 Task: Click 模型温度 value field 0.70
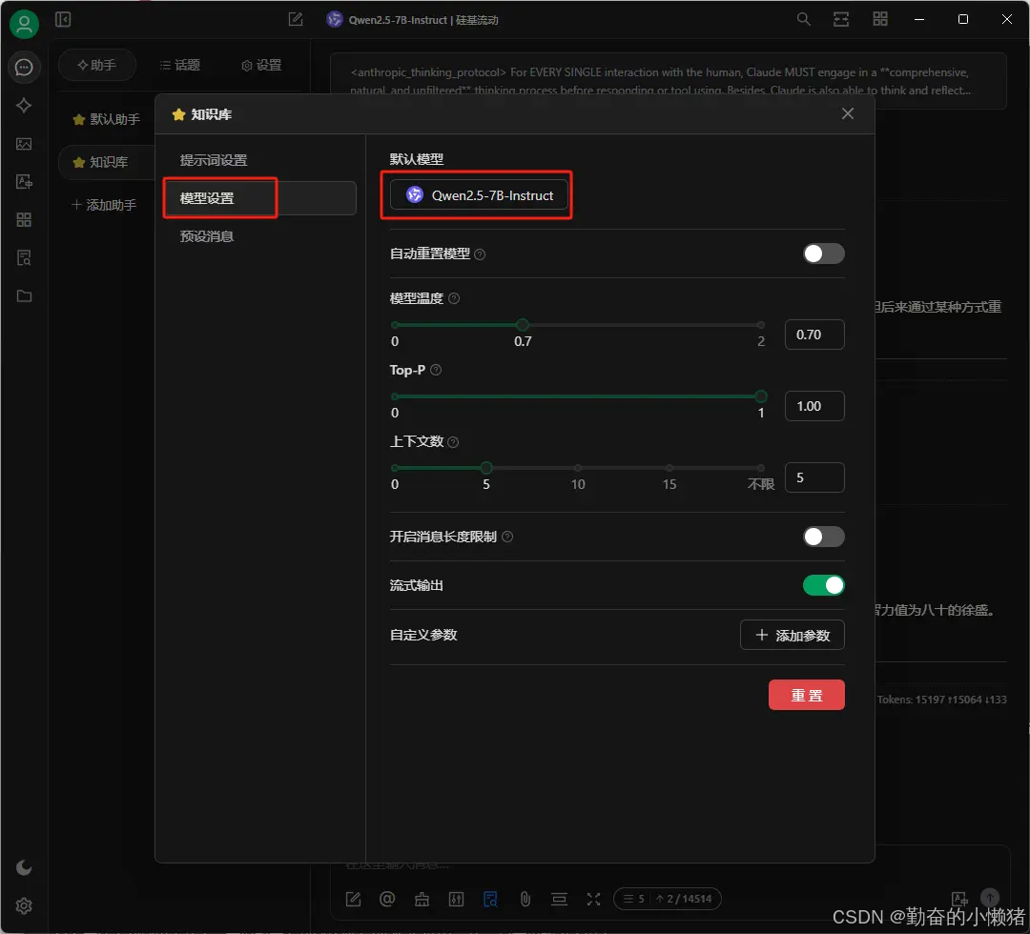pyautogui.click(x=814, y=335)
